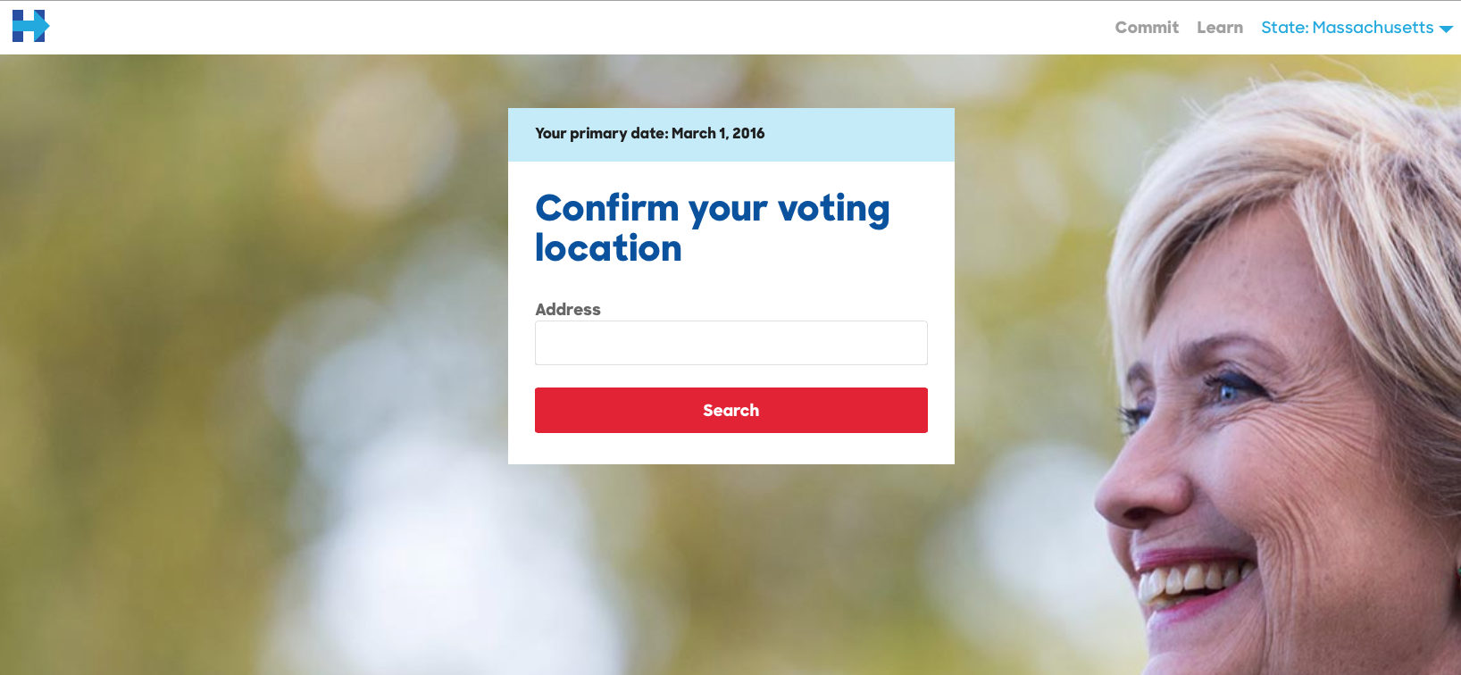Viewport: 1461px width, 675px height.
Task: Click the Address field label
Action: (568, 309)
